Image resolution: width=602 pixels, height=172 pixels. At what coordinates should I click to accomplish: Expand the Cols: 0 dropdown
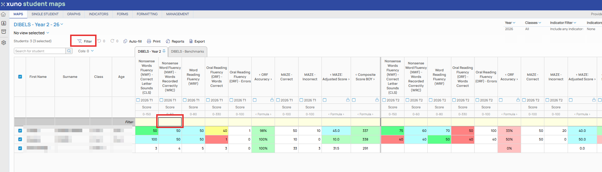86,51
